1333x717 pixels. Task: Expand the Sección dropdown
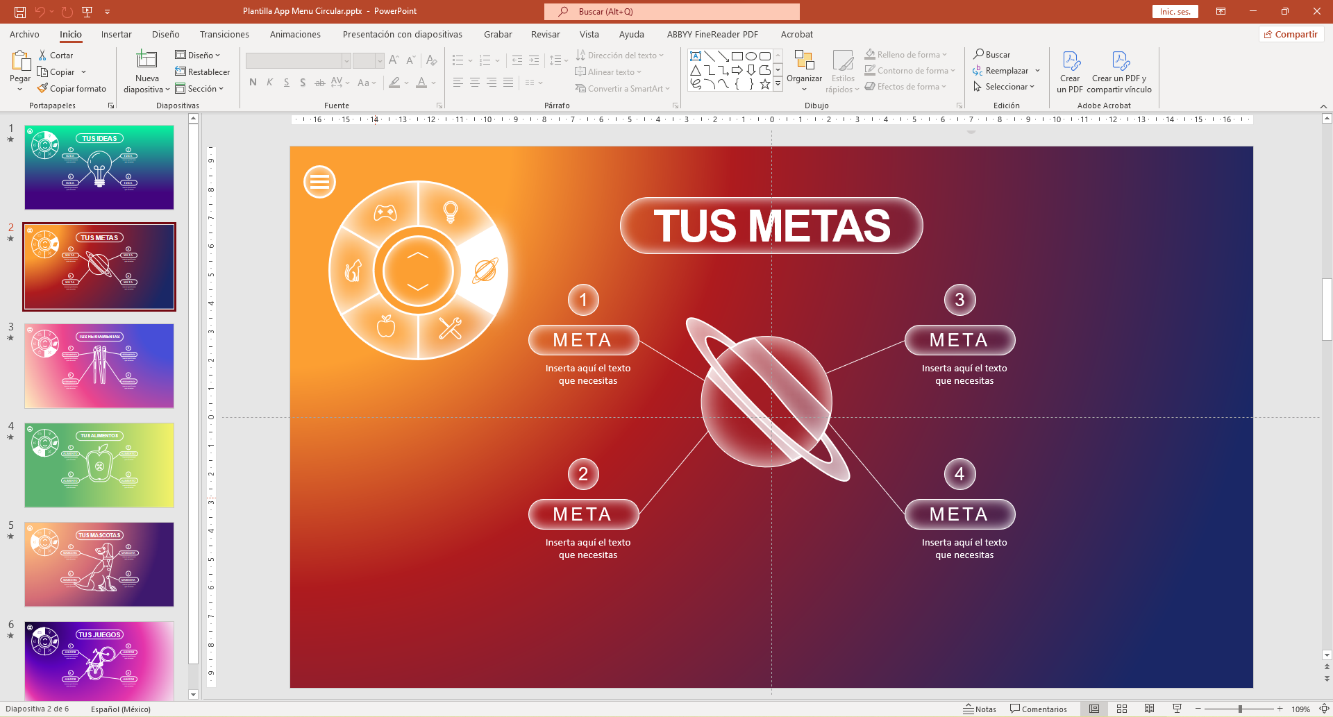coord(200,88)
